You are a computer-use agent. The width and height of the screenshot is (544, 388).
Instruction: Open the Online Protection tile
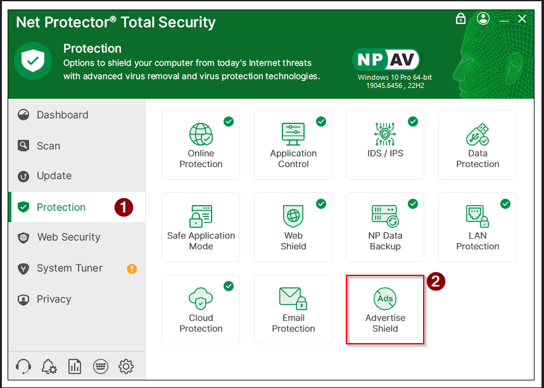coord(201,145)
